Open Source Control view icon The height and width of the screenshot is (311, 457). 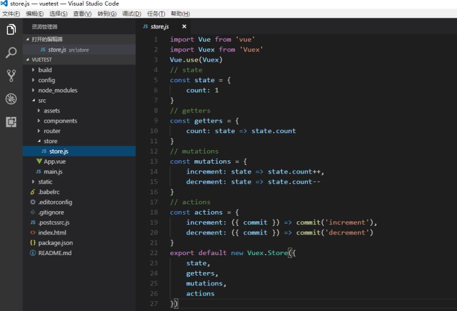click(11, 76)
